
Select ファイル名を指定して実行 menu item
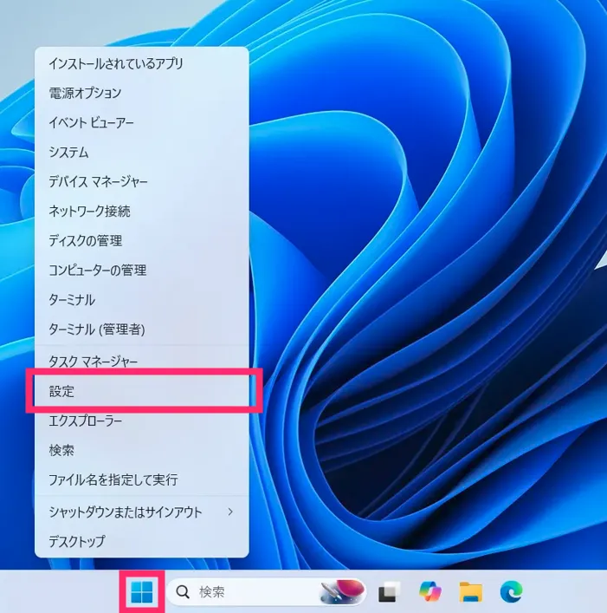(x=113, y=479)
